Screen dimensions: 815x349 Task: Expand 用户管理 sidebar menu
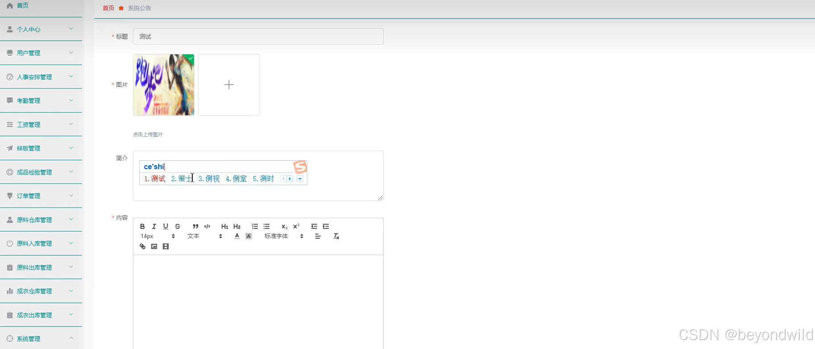pyautogui.click(x=41, y=53)
